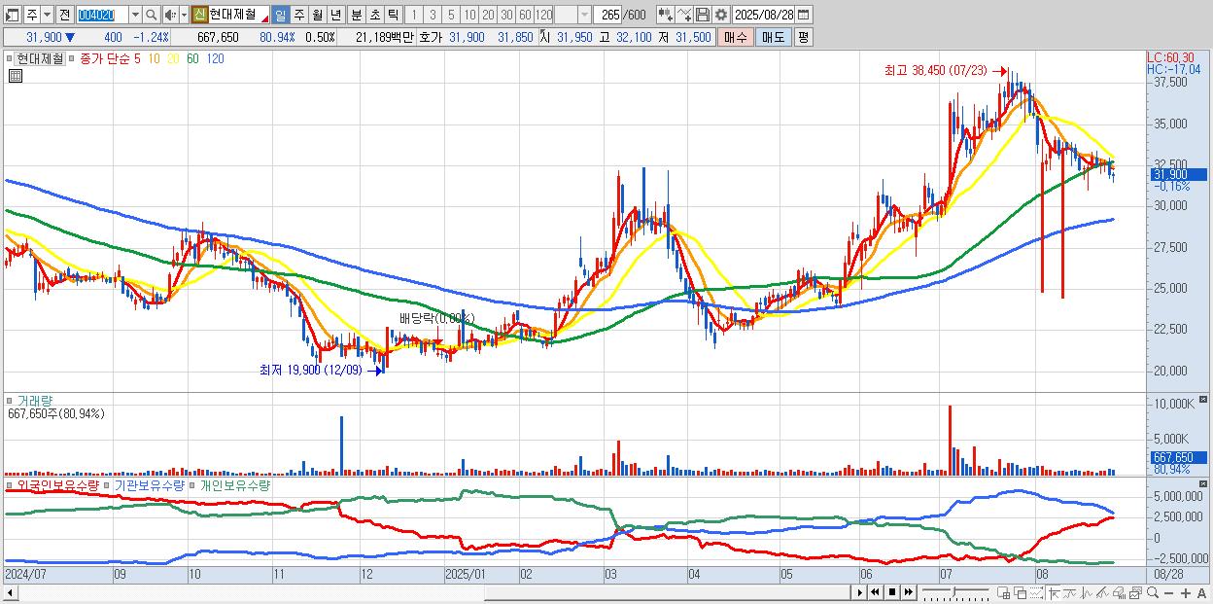1213x604 pixels.
Task: Click the grid data table icon under 현대제철 label
Action: [x=15, y=76]
